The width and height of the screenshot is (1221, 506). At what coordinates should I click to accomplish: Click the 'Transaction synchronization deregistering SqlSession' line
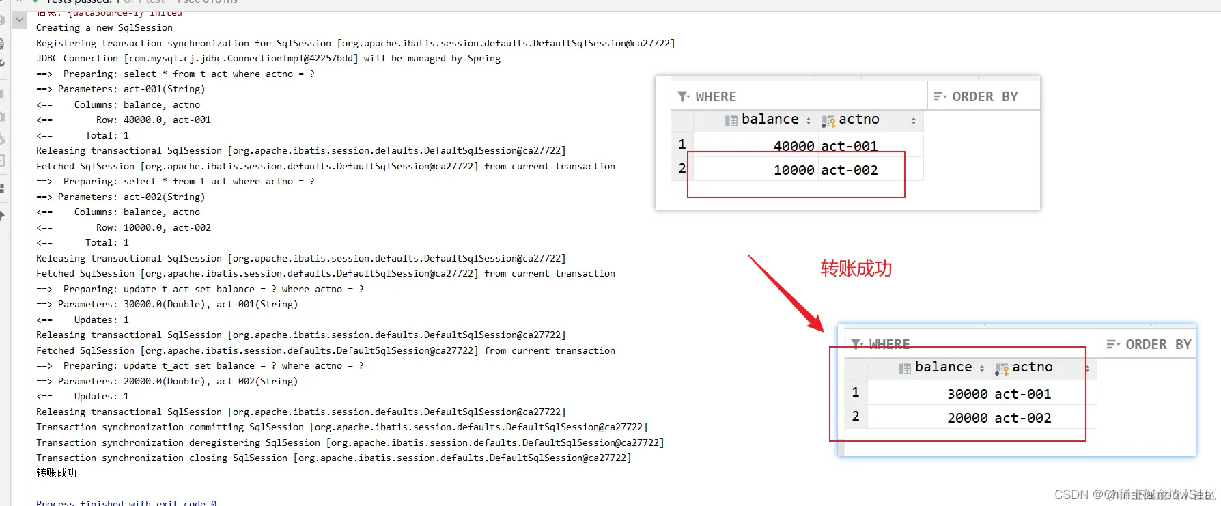point(350,443)
